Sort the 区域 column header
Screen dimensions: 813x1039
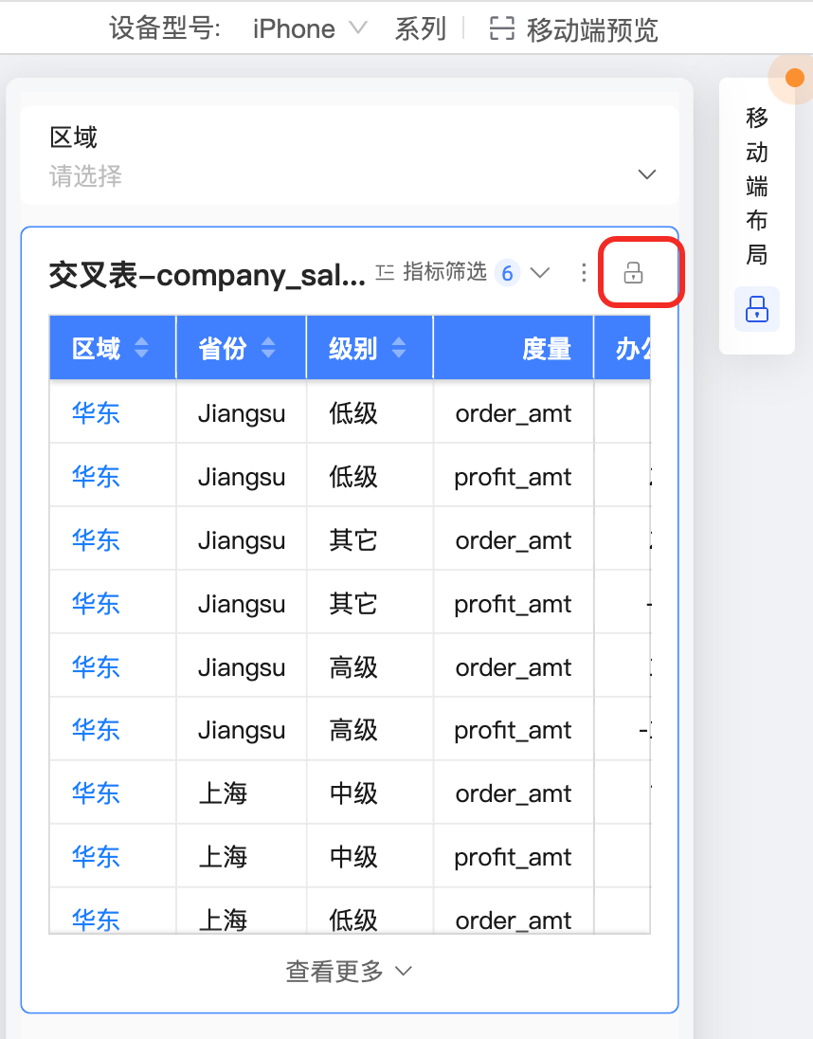(141, 348)
